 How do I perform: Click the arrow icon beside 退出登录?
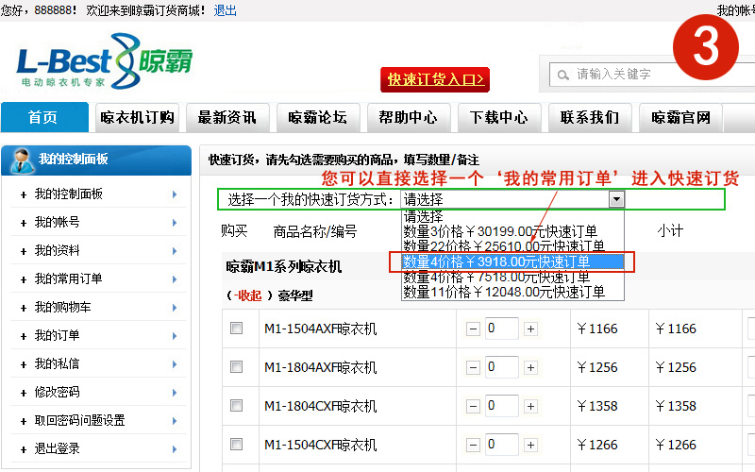(x=175, y=449)
